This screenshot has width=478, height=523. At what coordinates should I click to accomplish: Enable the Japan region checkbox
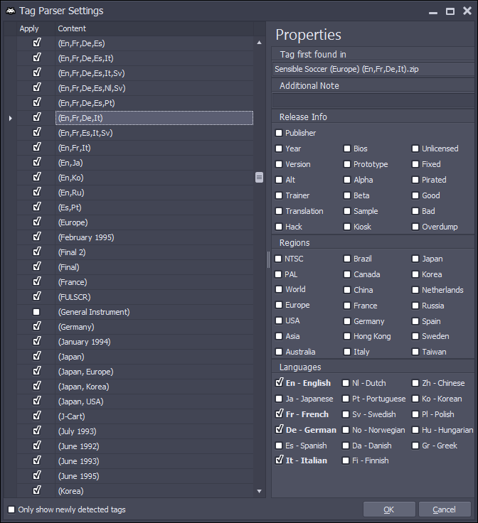point(415,259)
